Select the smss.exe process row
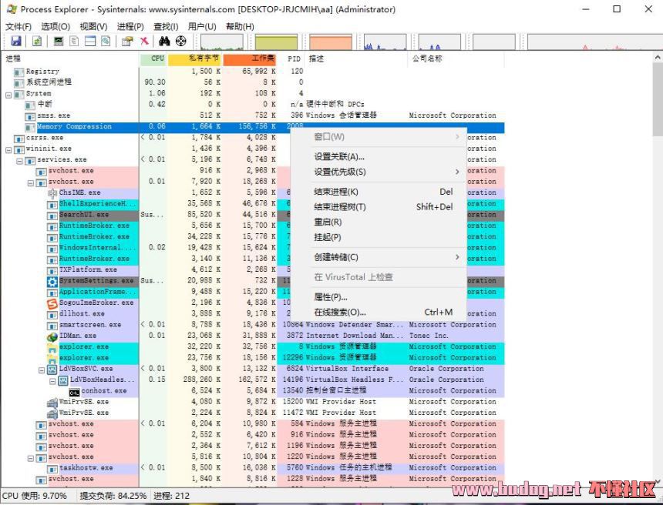The height and width of the screenshot is (505, 663). 252,115
